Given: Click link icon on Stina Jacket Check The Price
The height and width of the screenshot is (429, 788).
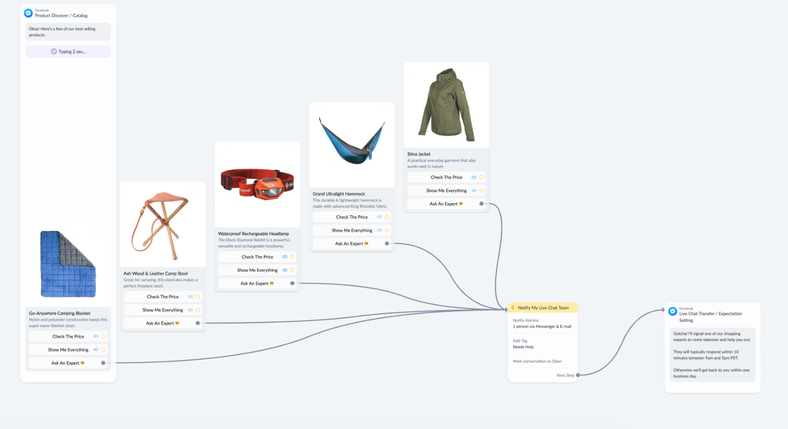Looking at the screenshot, I should click(x=474, y=177).
